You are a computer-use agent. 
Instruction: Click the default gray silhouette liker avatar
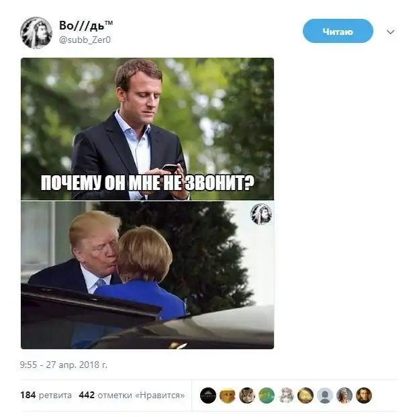(325, 396)
